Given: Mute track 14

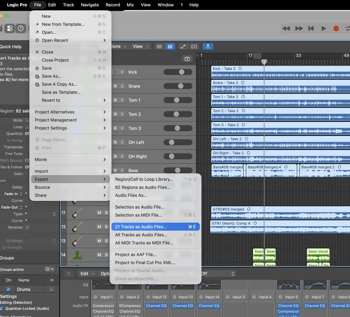Looking at the screenshot, I should pyautogui.click(x=99, y=255).
